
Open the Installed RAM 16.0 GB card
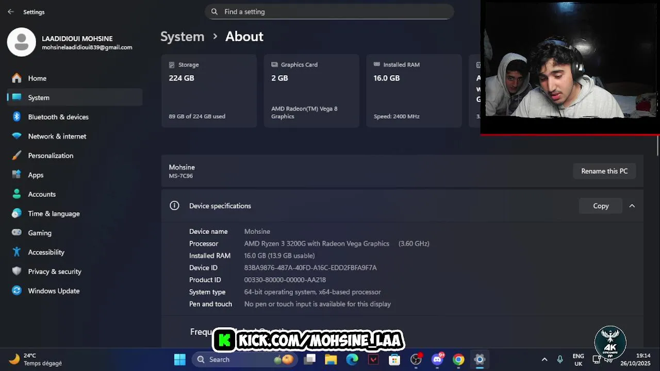[414, 91]
